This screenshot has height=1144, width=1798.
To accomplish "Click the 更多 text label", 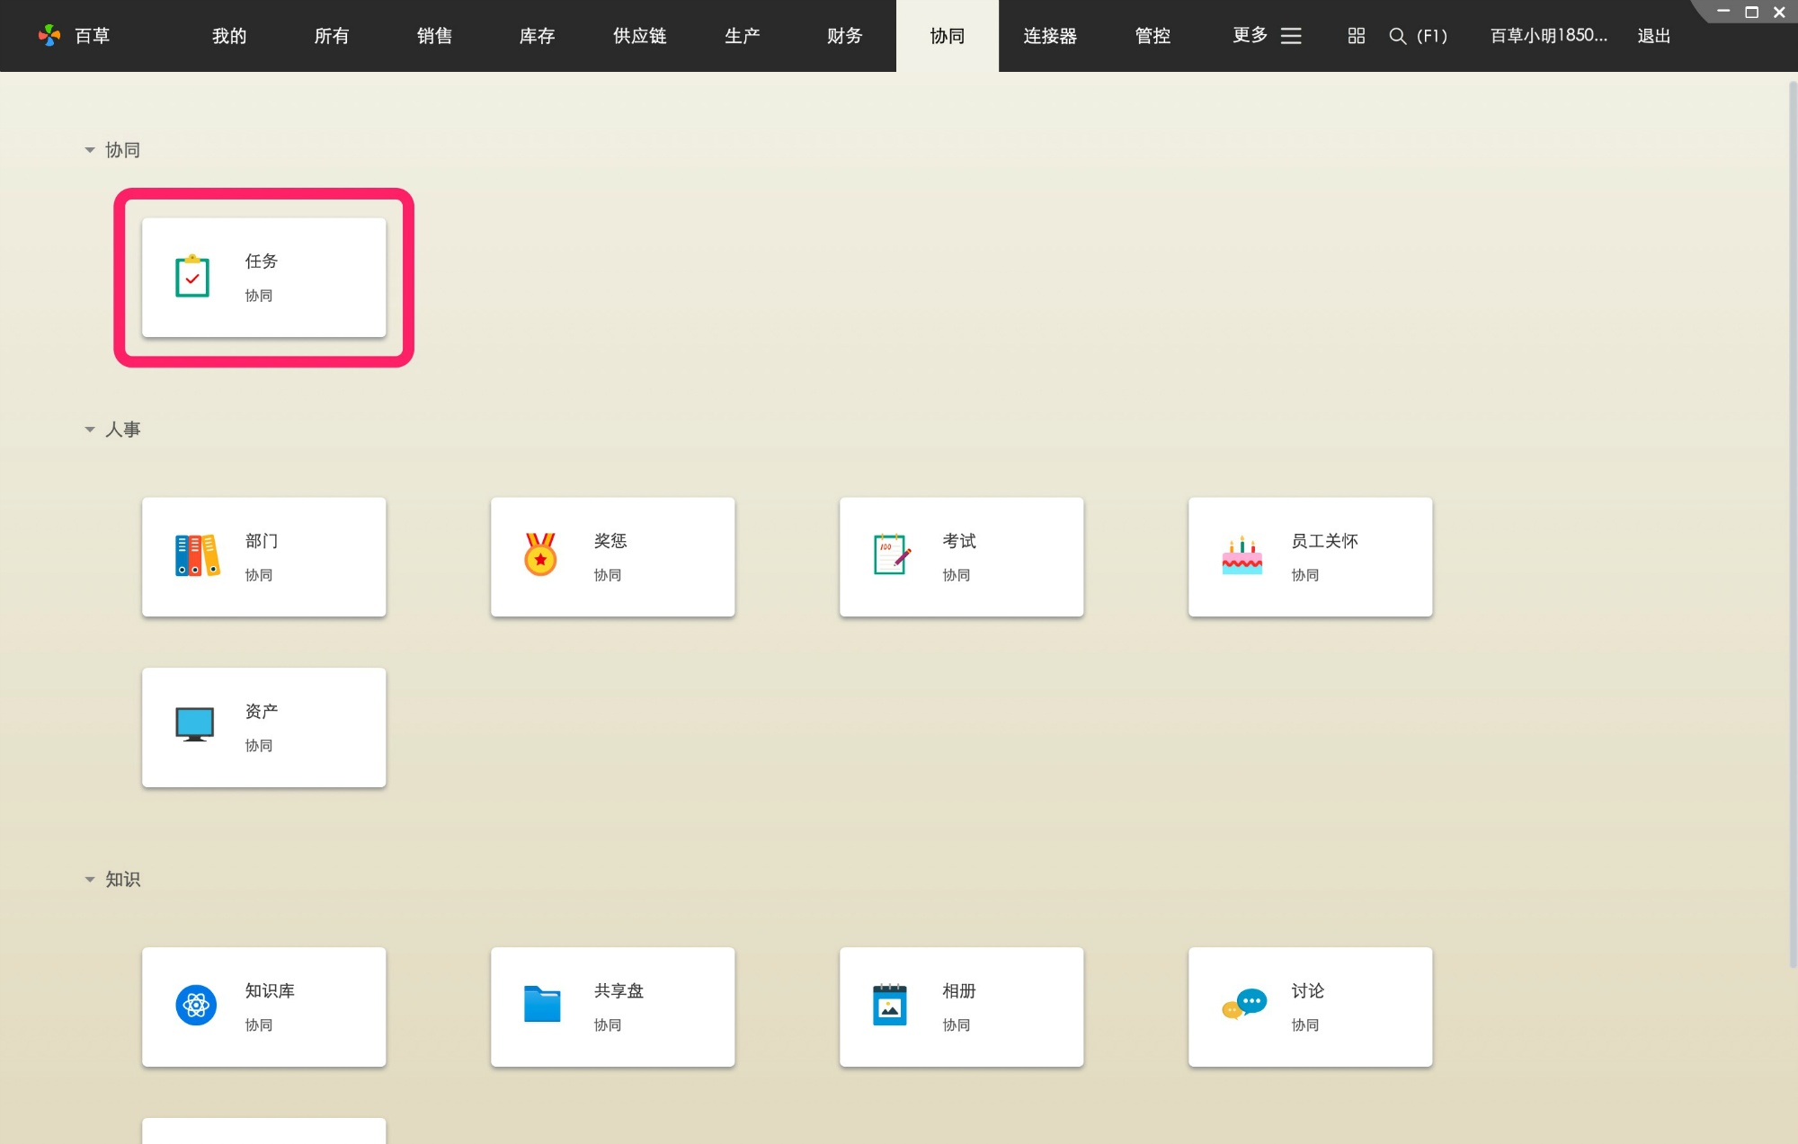I will (x=1250, y=36).
